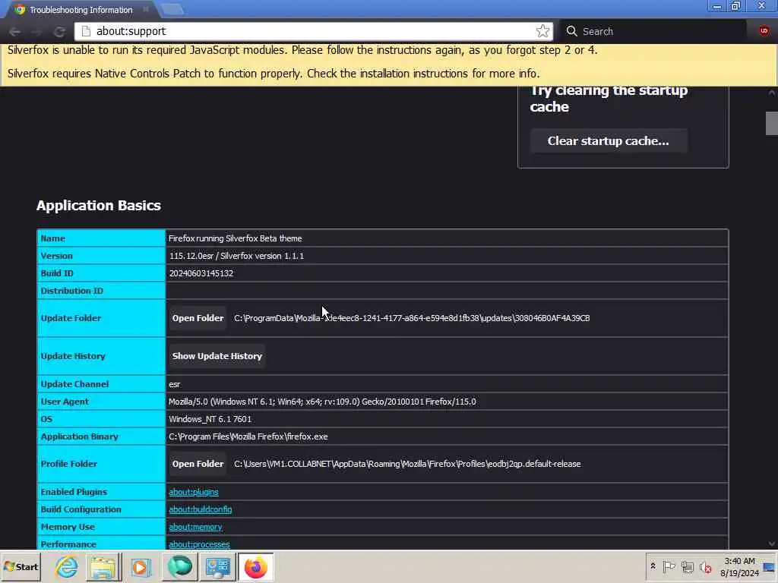
Task: Open the Windows Start menu
Action: point(21,566)
